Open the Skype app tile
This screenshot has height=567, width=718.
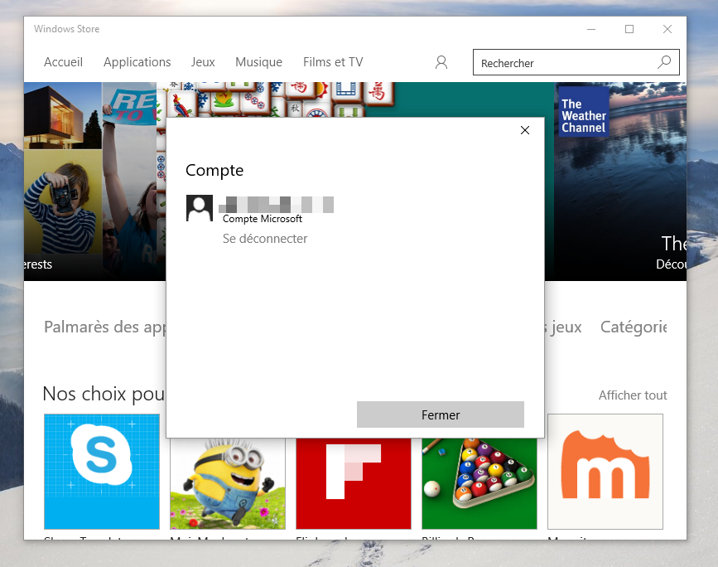click(x=101, y=471)
